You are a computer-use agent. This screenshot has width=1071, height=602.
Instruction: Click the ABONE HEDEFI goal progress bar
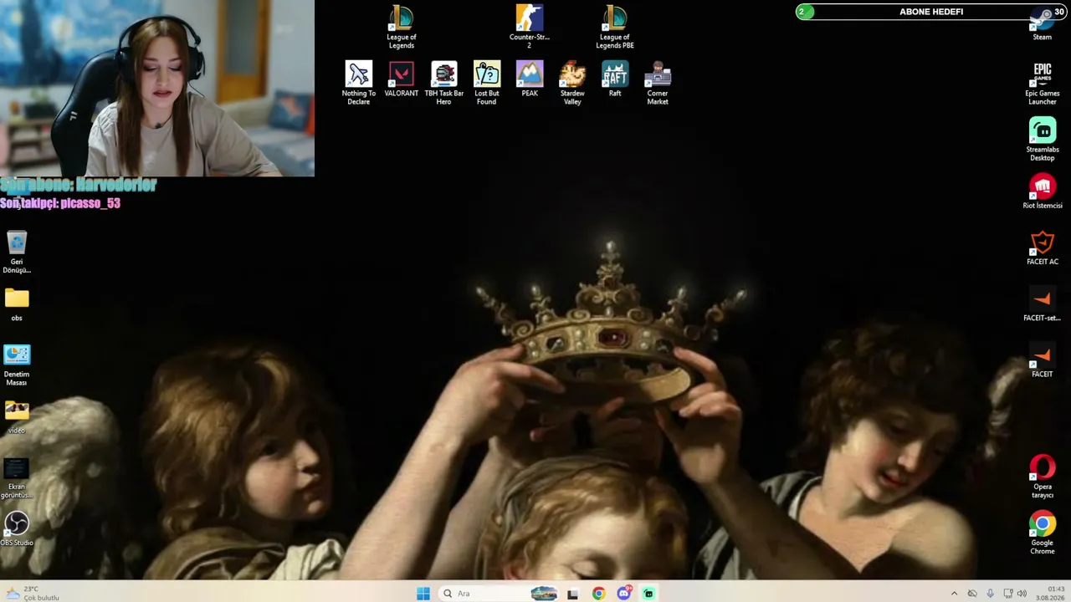tap(930, 12)
